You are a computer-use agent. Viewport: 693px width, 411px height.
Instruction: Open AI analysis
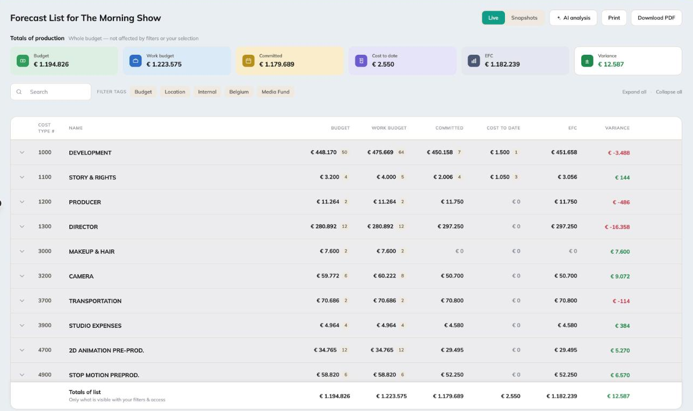coord(573,18)
